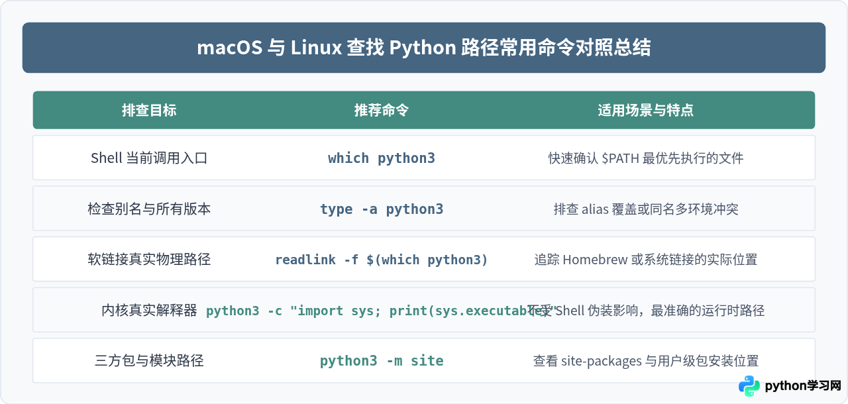Select the '软链接真实物理路径' cell

pyautogui.click(x=149, y=260)
